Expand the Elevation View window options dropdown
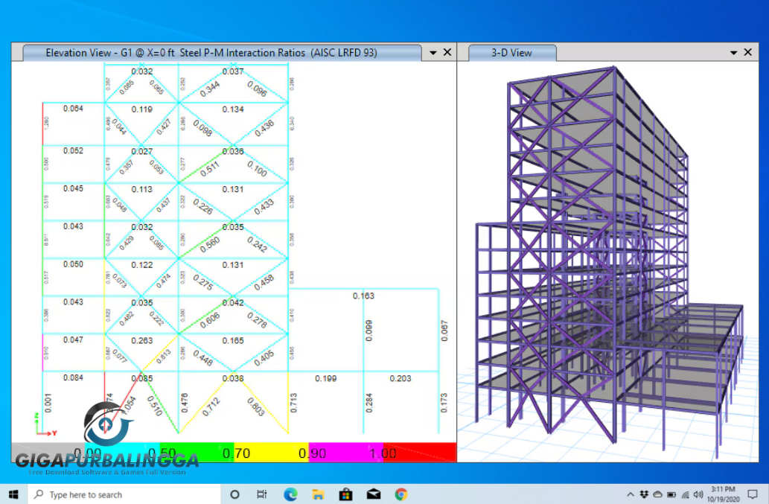The image size is (769, 504). [433, 52]
